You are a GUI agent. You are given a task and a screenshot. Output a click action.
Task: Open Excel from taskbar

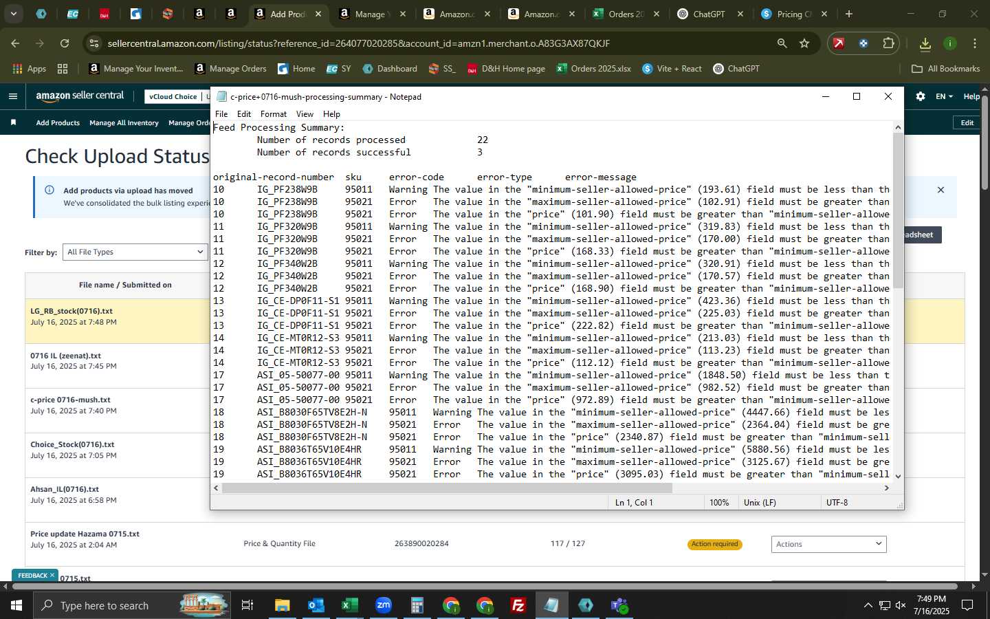point(350,605)
